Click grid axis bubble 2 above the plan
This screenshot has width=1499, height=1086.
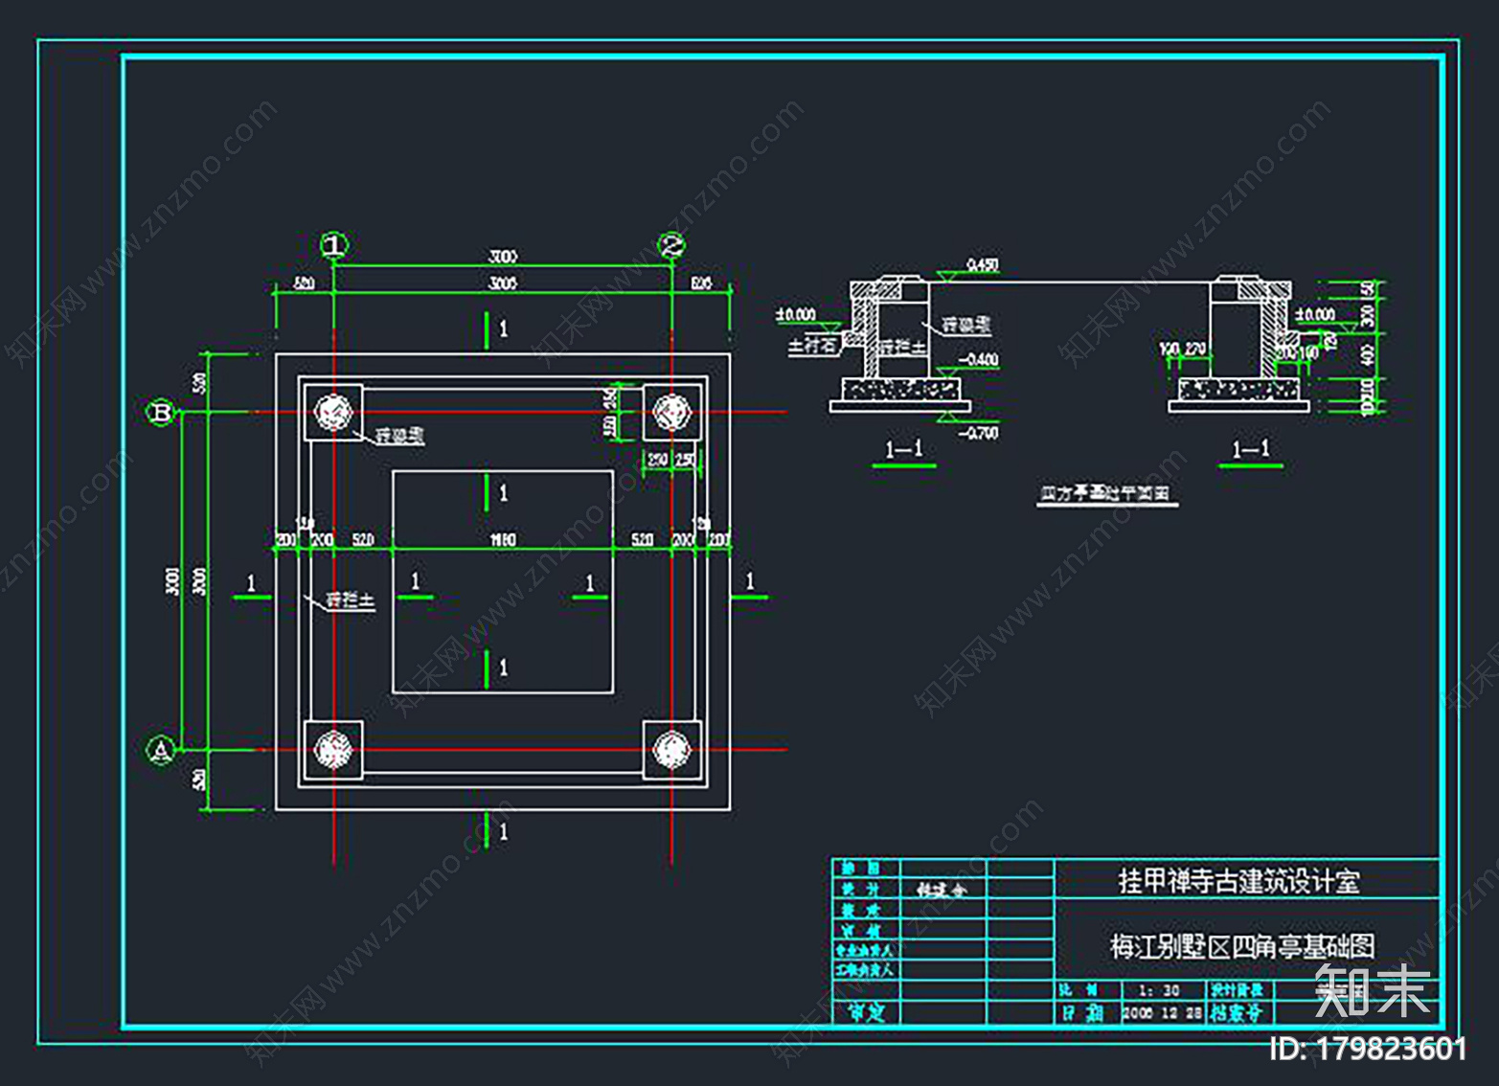[x=672, y=245]
